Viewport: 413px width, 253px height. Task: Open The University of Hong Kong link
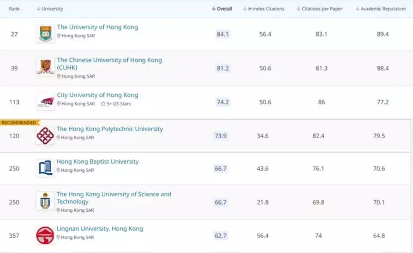click(97, 27)
